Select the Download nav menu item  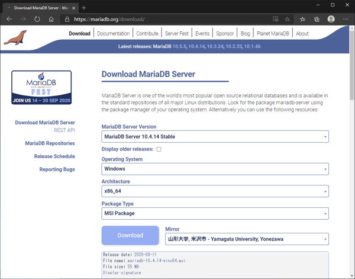(79, 34)
